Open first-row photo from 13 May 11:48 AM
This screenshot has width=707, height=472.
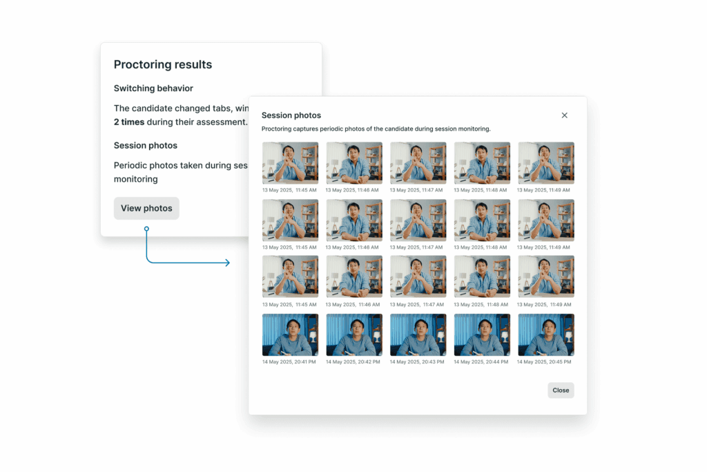pyautogui.click(x=483, y=163)
